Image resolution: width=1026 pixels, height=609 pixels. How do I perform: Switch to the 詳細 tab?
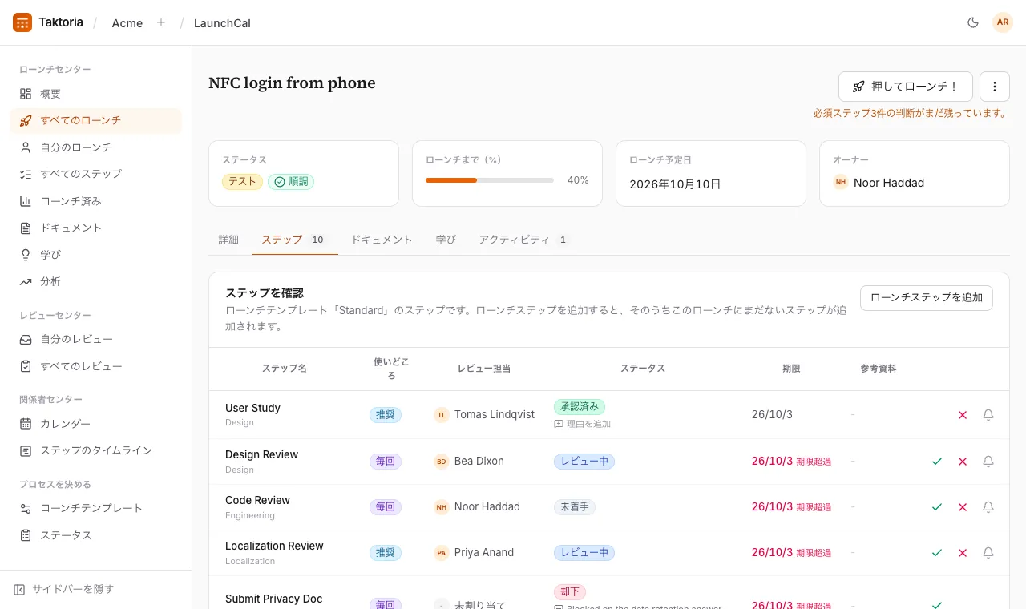228,240
